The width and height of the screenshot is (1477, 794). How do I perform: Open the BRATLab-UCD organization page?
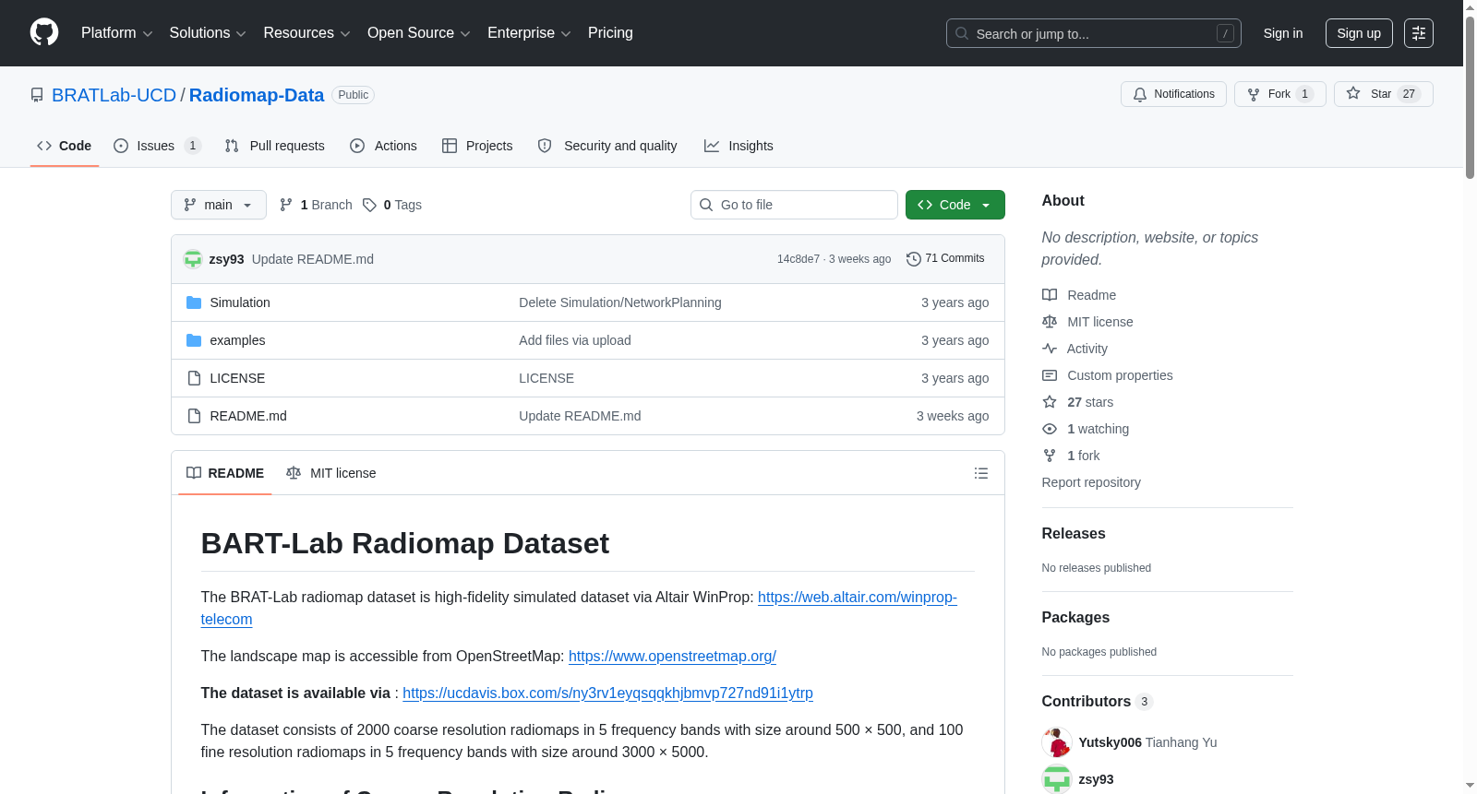click(114, 95)
